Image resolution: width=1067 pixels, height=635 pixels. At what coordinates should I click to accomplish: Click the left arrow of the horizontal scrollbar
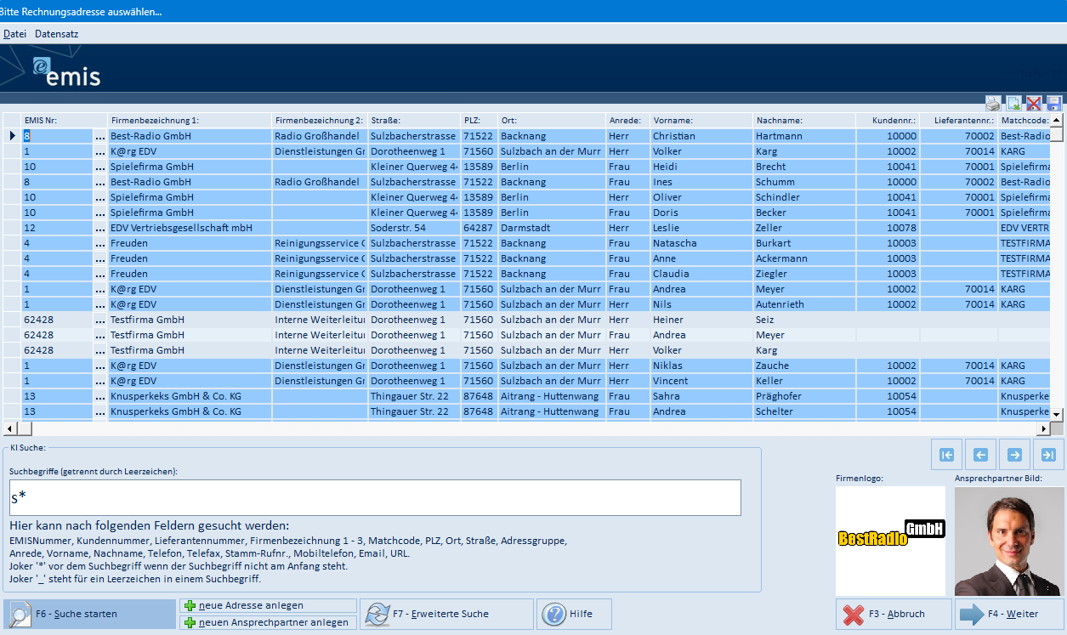pos(9,428)
